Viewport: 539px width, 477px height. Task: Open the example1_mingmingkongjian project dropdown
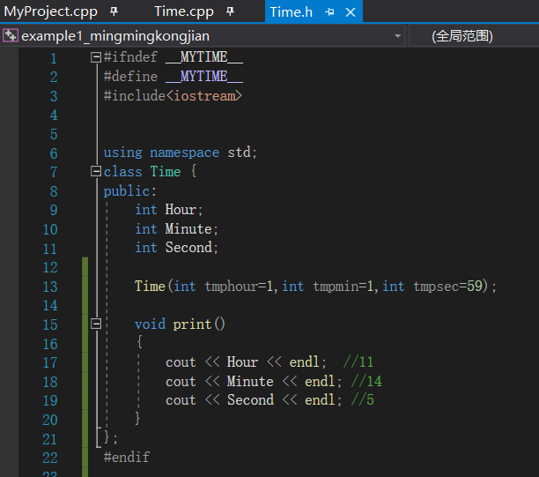pyautogui.click(x=398, y=36)
